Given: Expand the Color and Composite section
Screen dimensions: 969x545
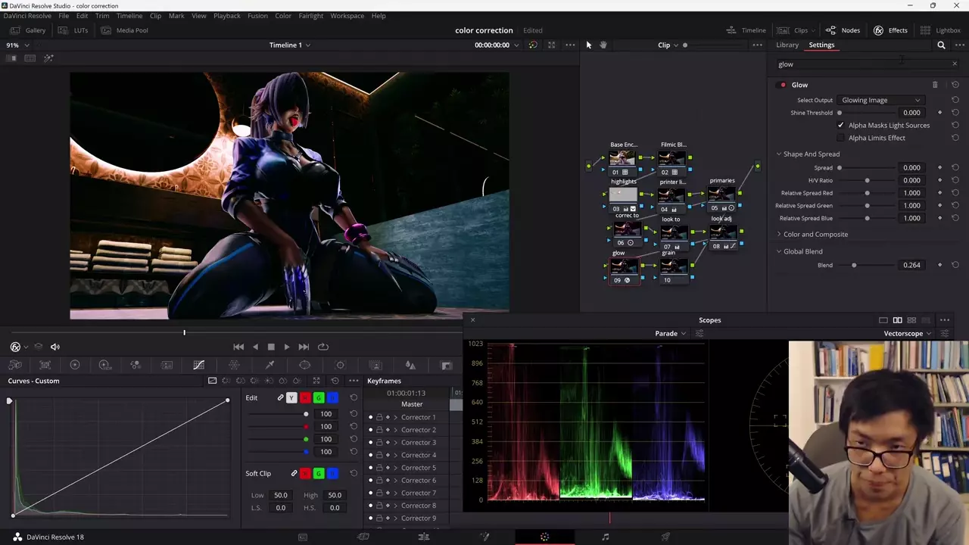Looking at the screenshot, I should pyautogui.click(x=815, y=235).
